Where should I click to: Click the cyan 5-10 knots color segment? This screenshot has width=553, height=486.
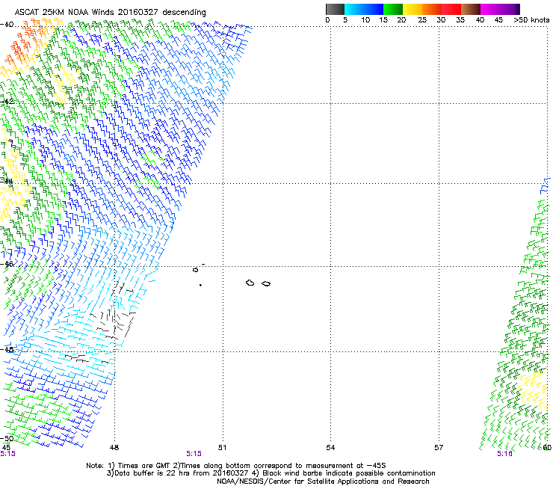(354, 9)
